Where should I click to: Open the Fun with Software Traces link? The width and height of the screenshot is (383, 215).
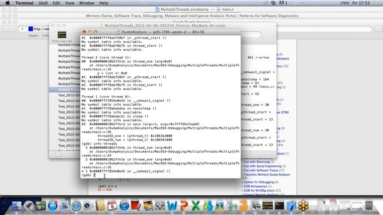261,170
